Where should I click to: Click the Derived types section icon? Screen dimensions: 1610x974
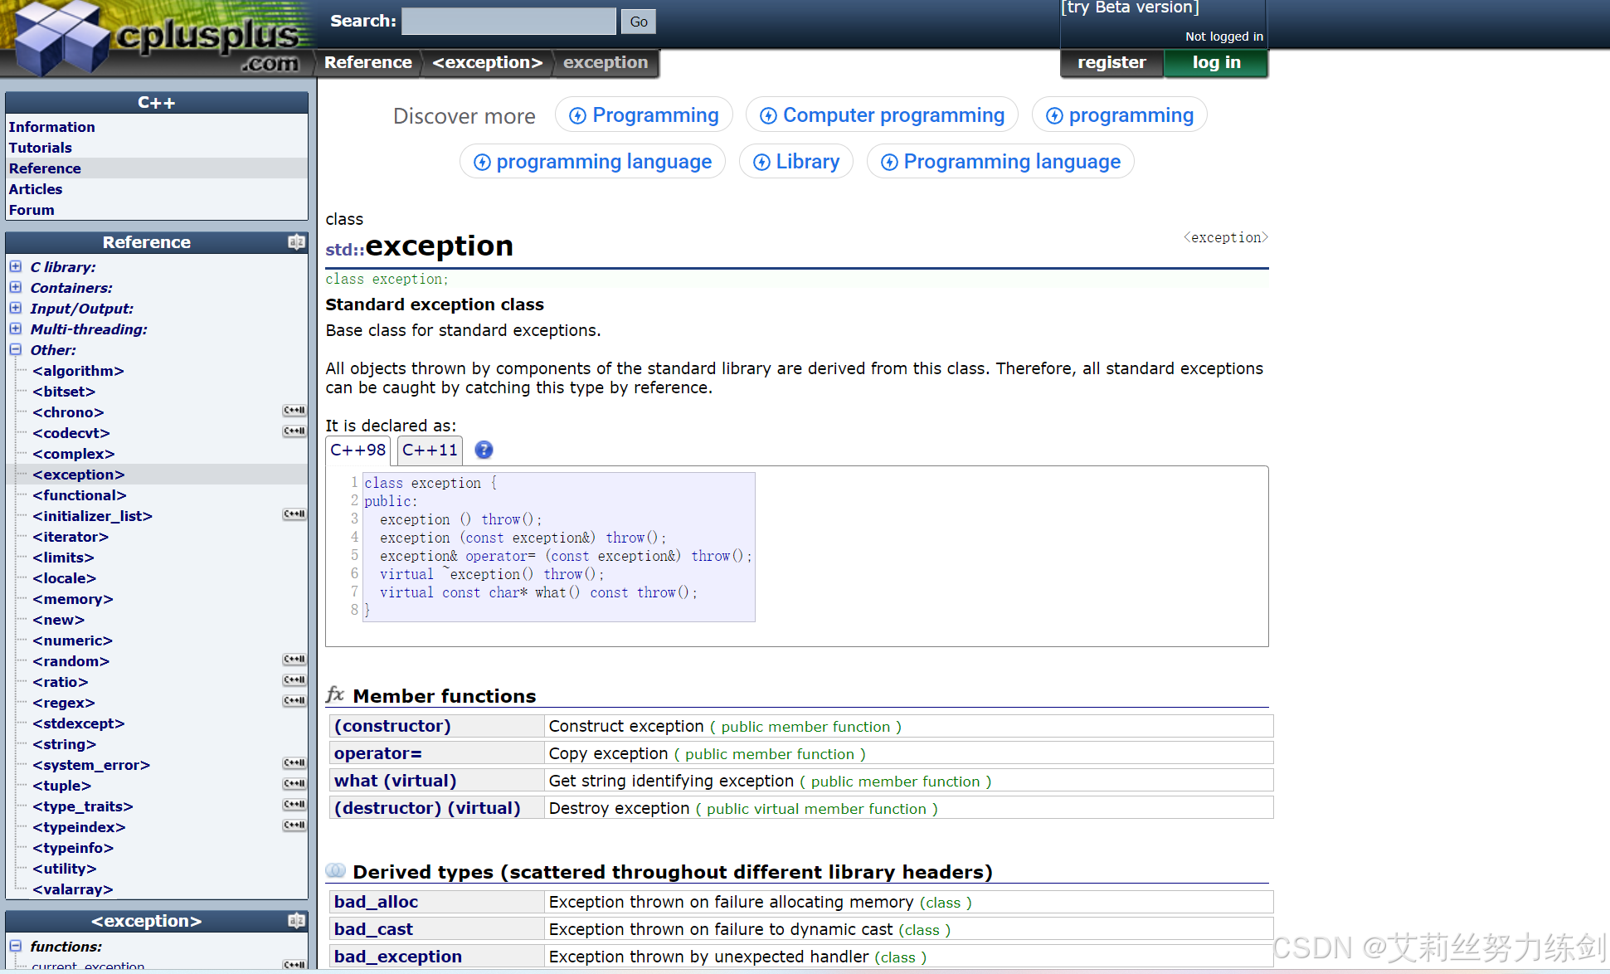(335, 870)
